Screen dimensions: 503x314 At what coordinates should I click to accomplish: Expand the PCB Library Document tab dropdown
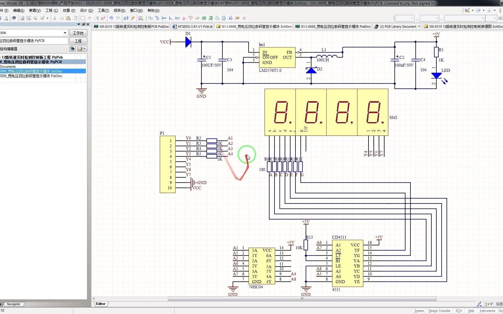click(419, 26)
